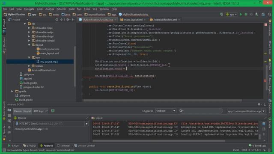Collapse the raw folder
This screenshot has height=154, width=274.
tap(29, 57)
